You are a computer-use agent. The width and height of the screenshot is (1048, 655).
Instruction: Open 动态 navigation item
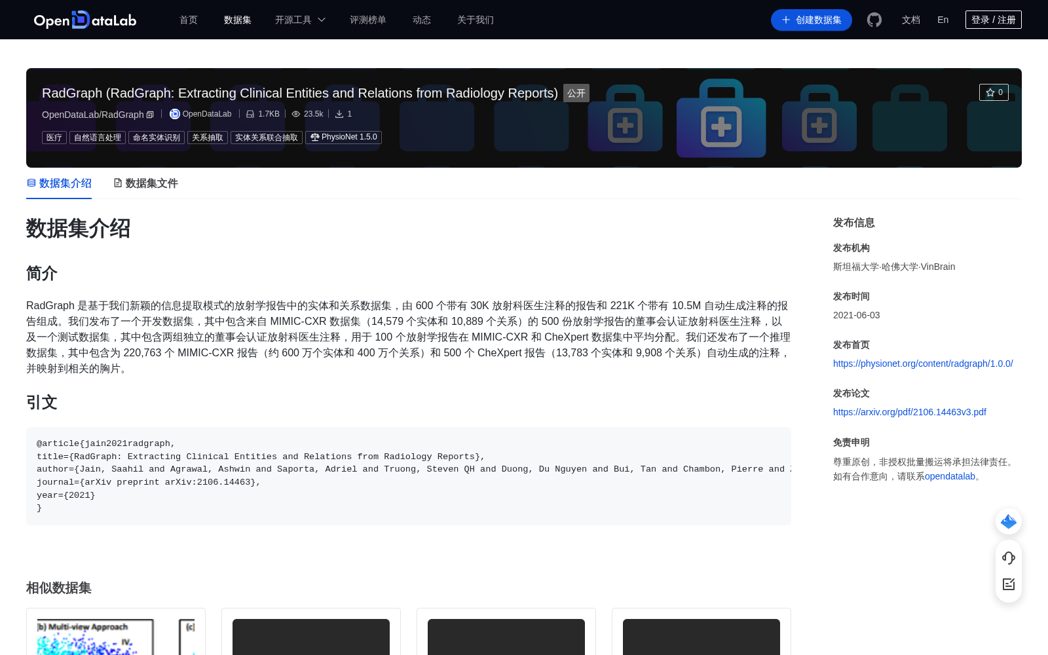422,20
